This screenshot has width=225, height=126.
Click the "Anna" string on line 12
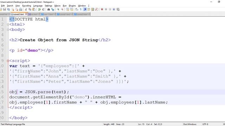[54, 76]
